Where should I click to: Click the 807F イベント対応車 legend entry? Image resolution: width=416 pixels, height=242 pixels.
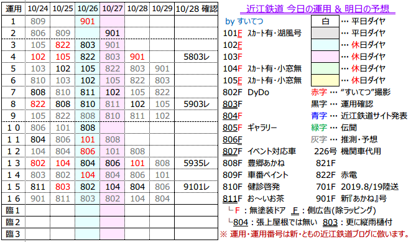(259, 151)
